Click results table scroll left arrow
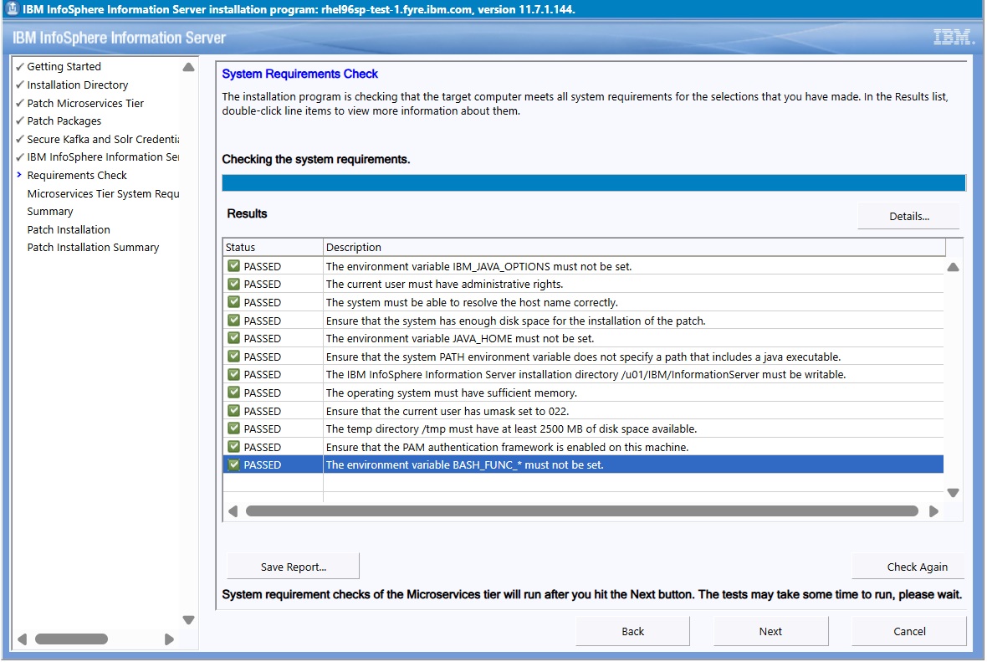Viewport: 987px width, 662px height. [x=233, y=511]
